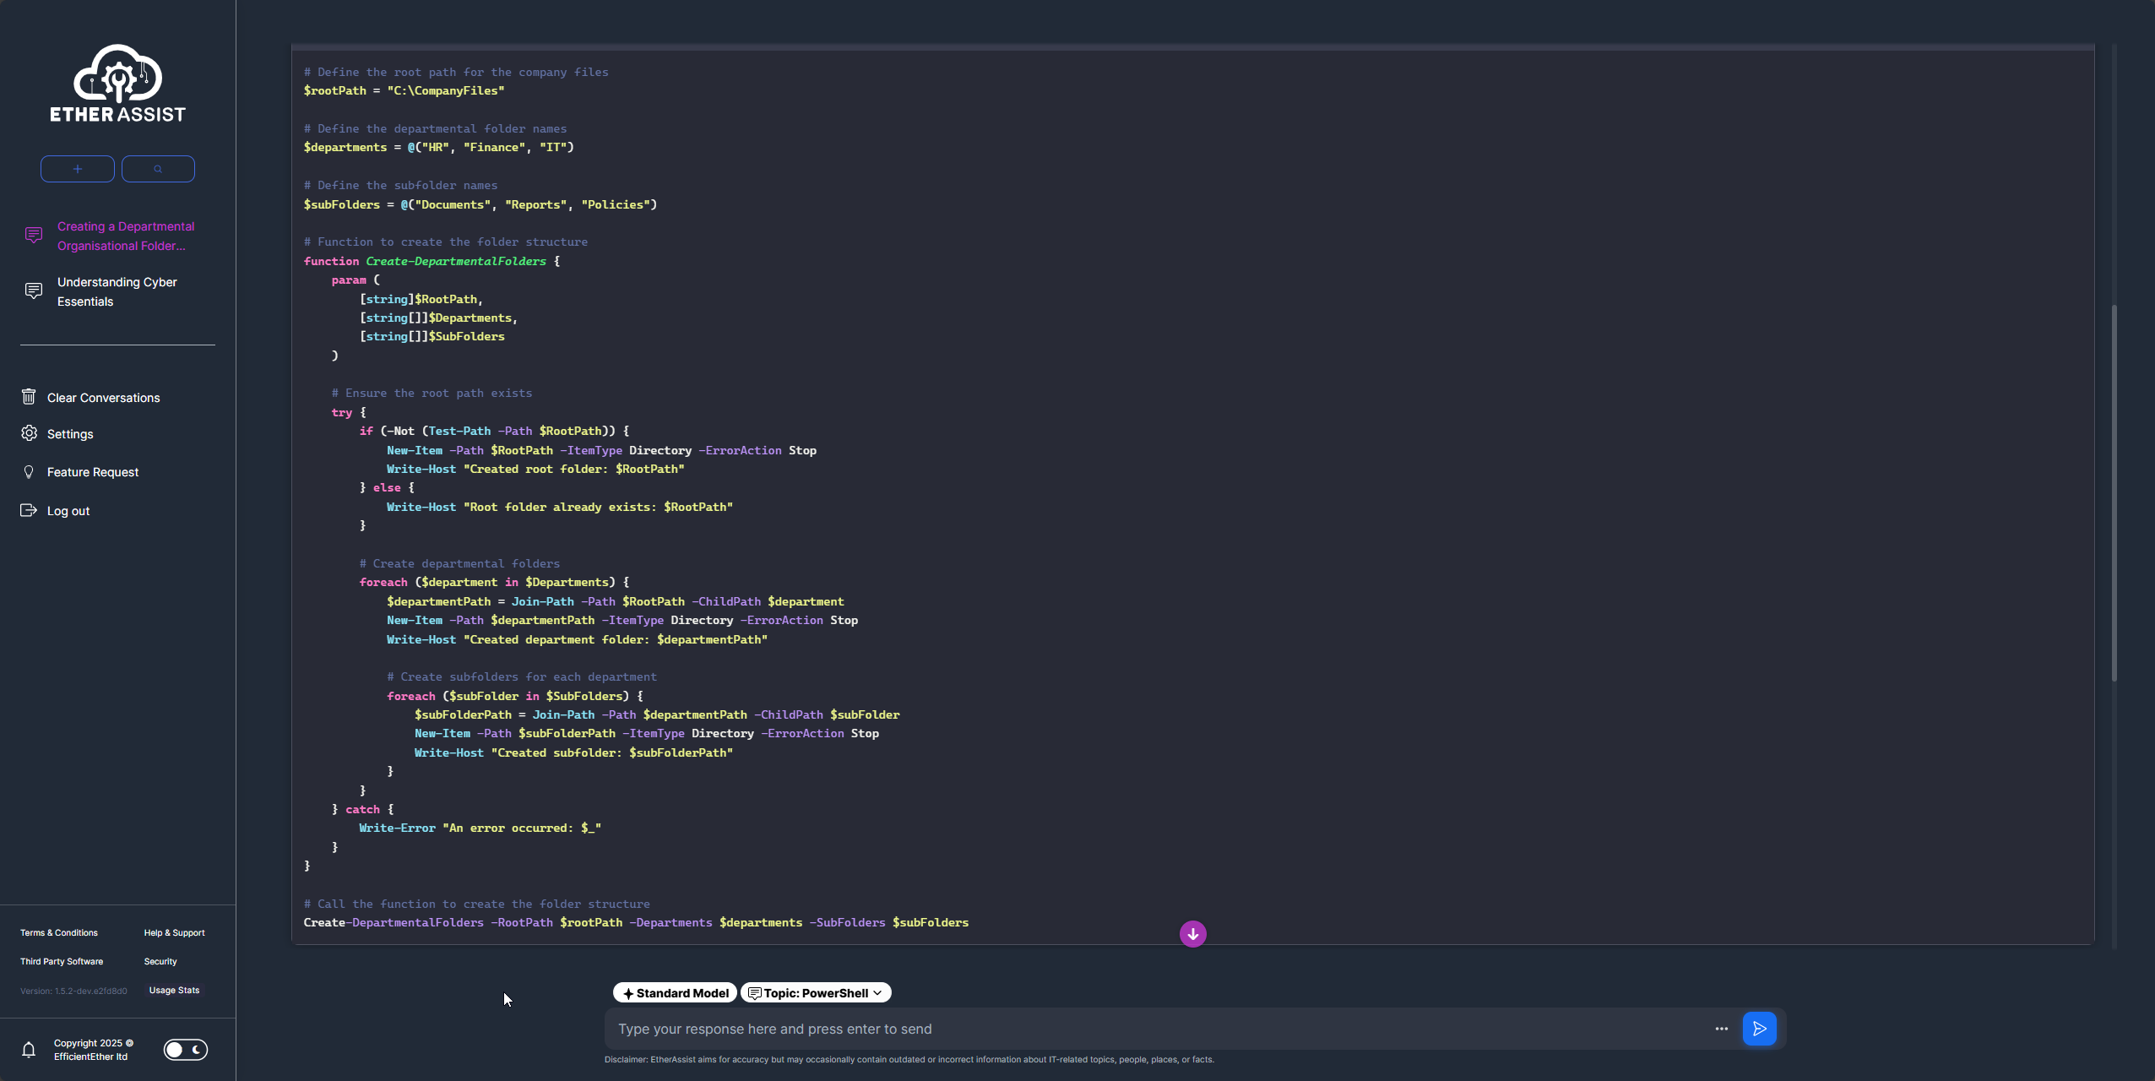
Task: Click the function Create-DepartmentalFolders declaration line
Action: [x=432, y=261]
